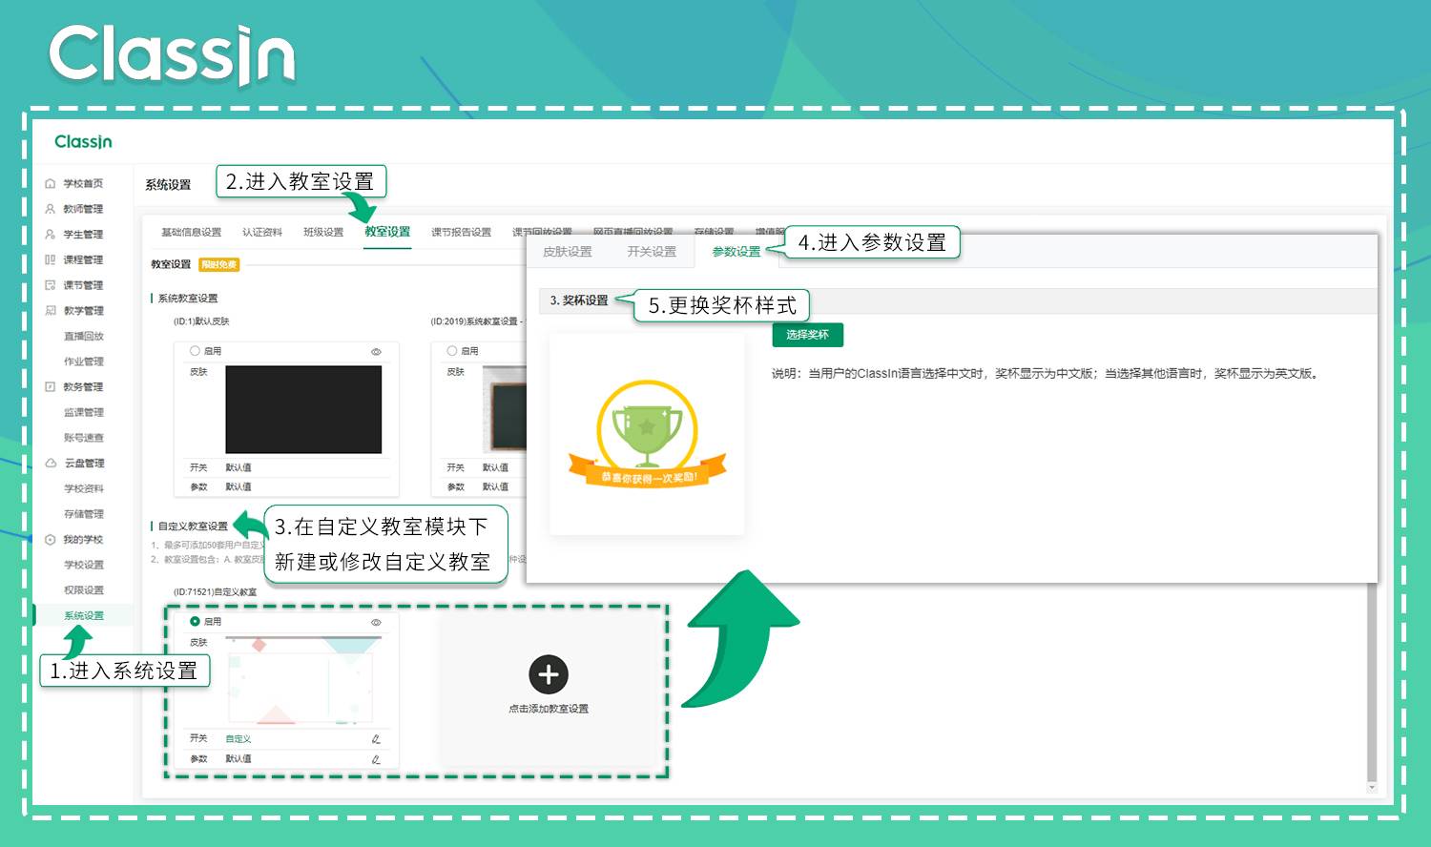1431x847 pixels.
Task: Click the 云盘管理 cloud icon
Action: [x=51, y=463]
